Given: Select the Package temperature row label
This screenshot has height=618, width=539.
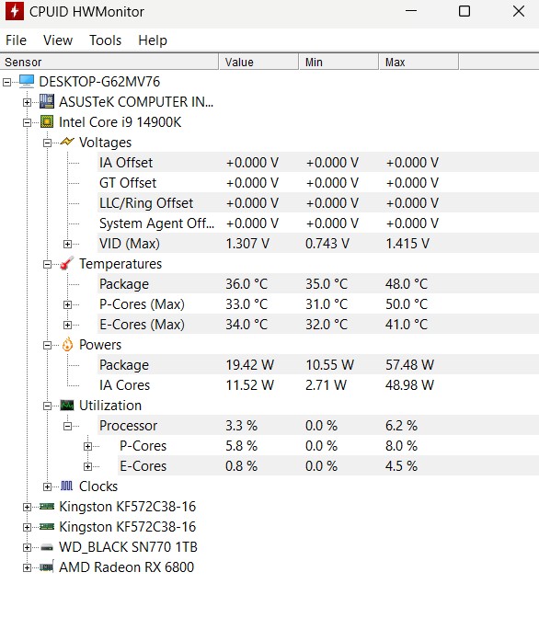Looking at the screenshot, I should [124, 284].
